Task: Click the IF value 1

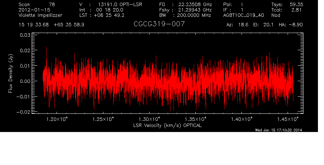Action: click(242, 10)
